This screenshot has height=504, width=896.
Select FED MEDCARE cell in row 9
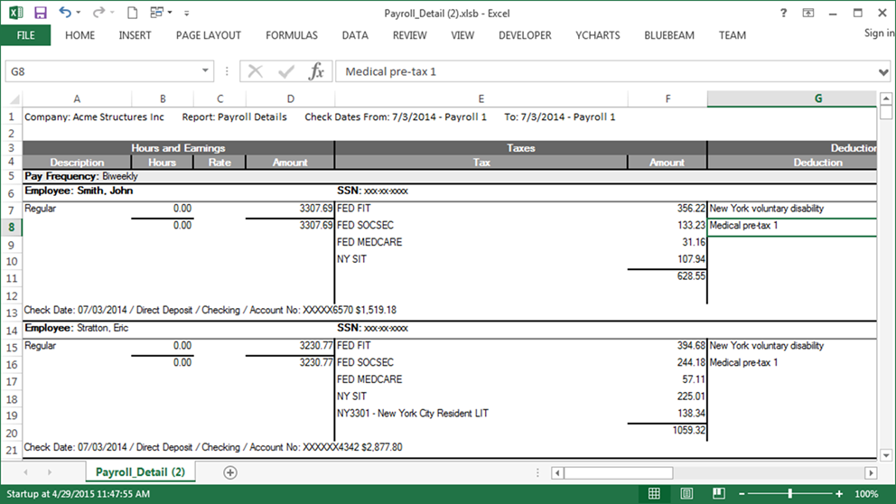click(x=481, y=242)
